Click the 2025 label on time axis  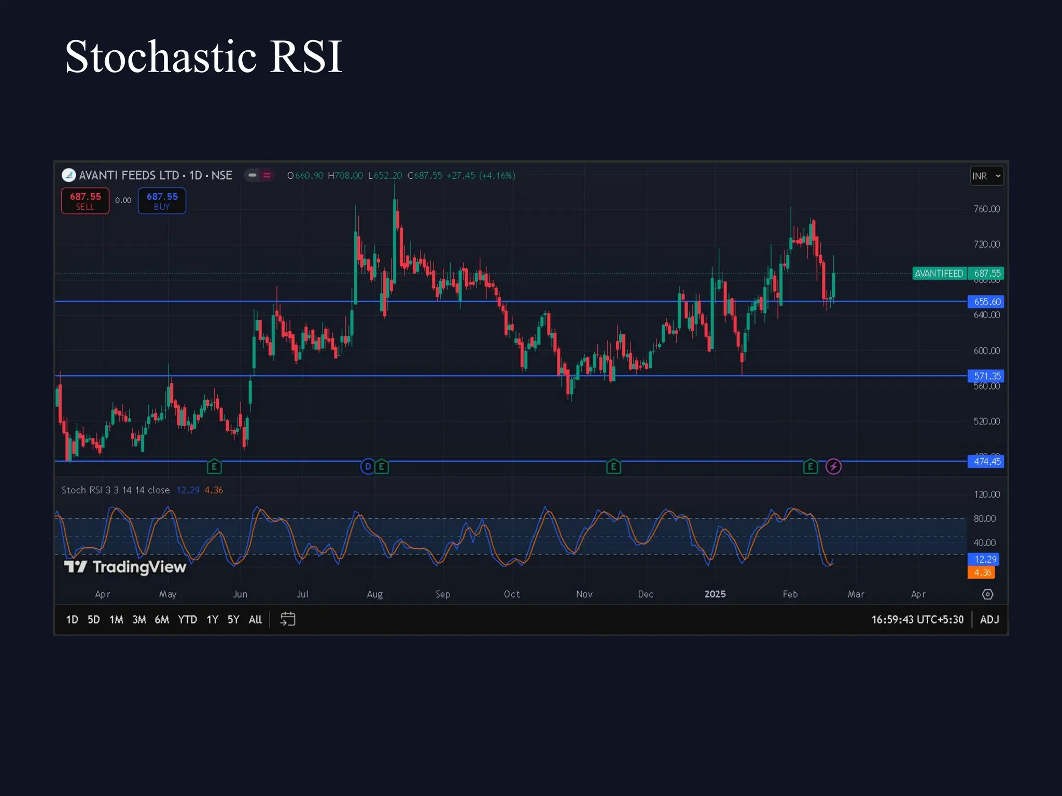pyautogui.click(x=715, y=594)
